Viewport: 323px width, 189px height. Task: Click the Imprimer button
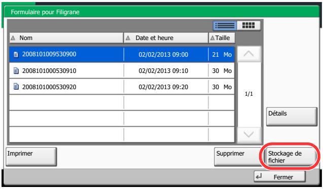[31, 157]
